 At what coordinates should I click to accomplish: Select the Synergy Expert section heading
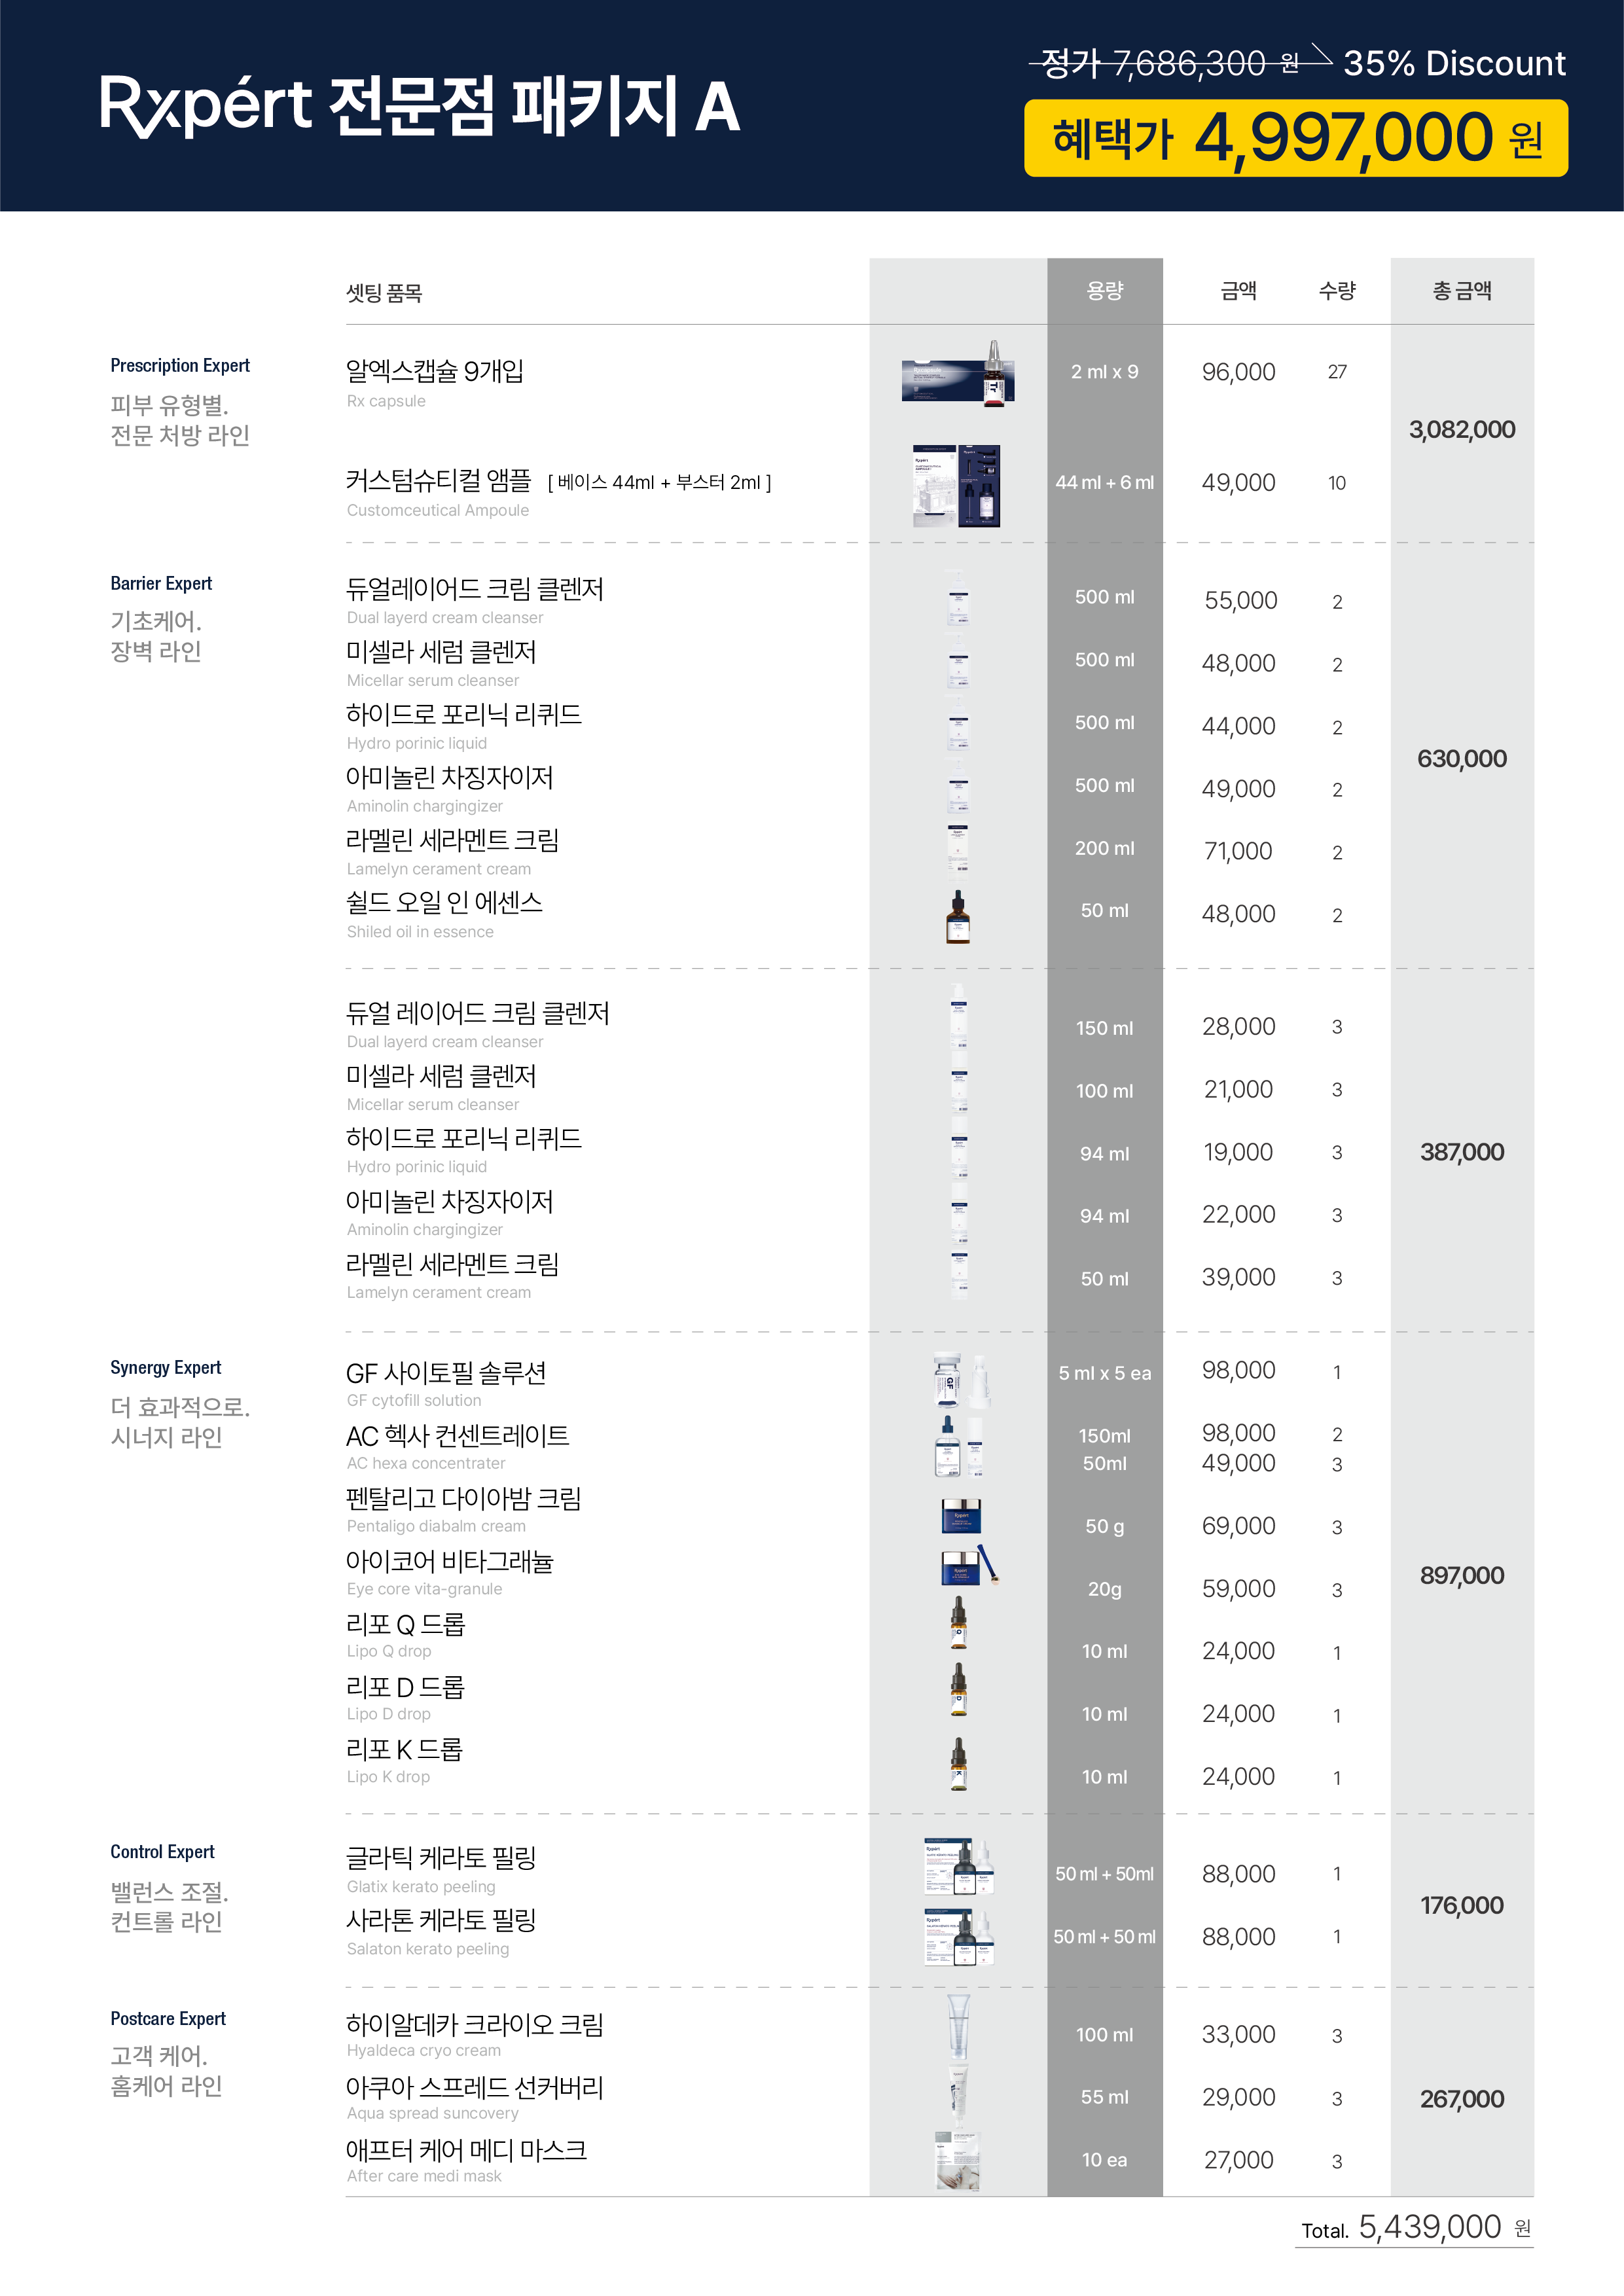(166, 1368)
